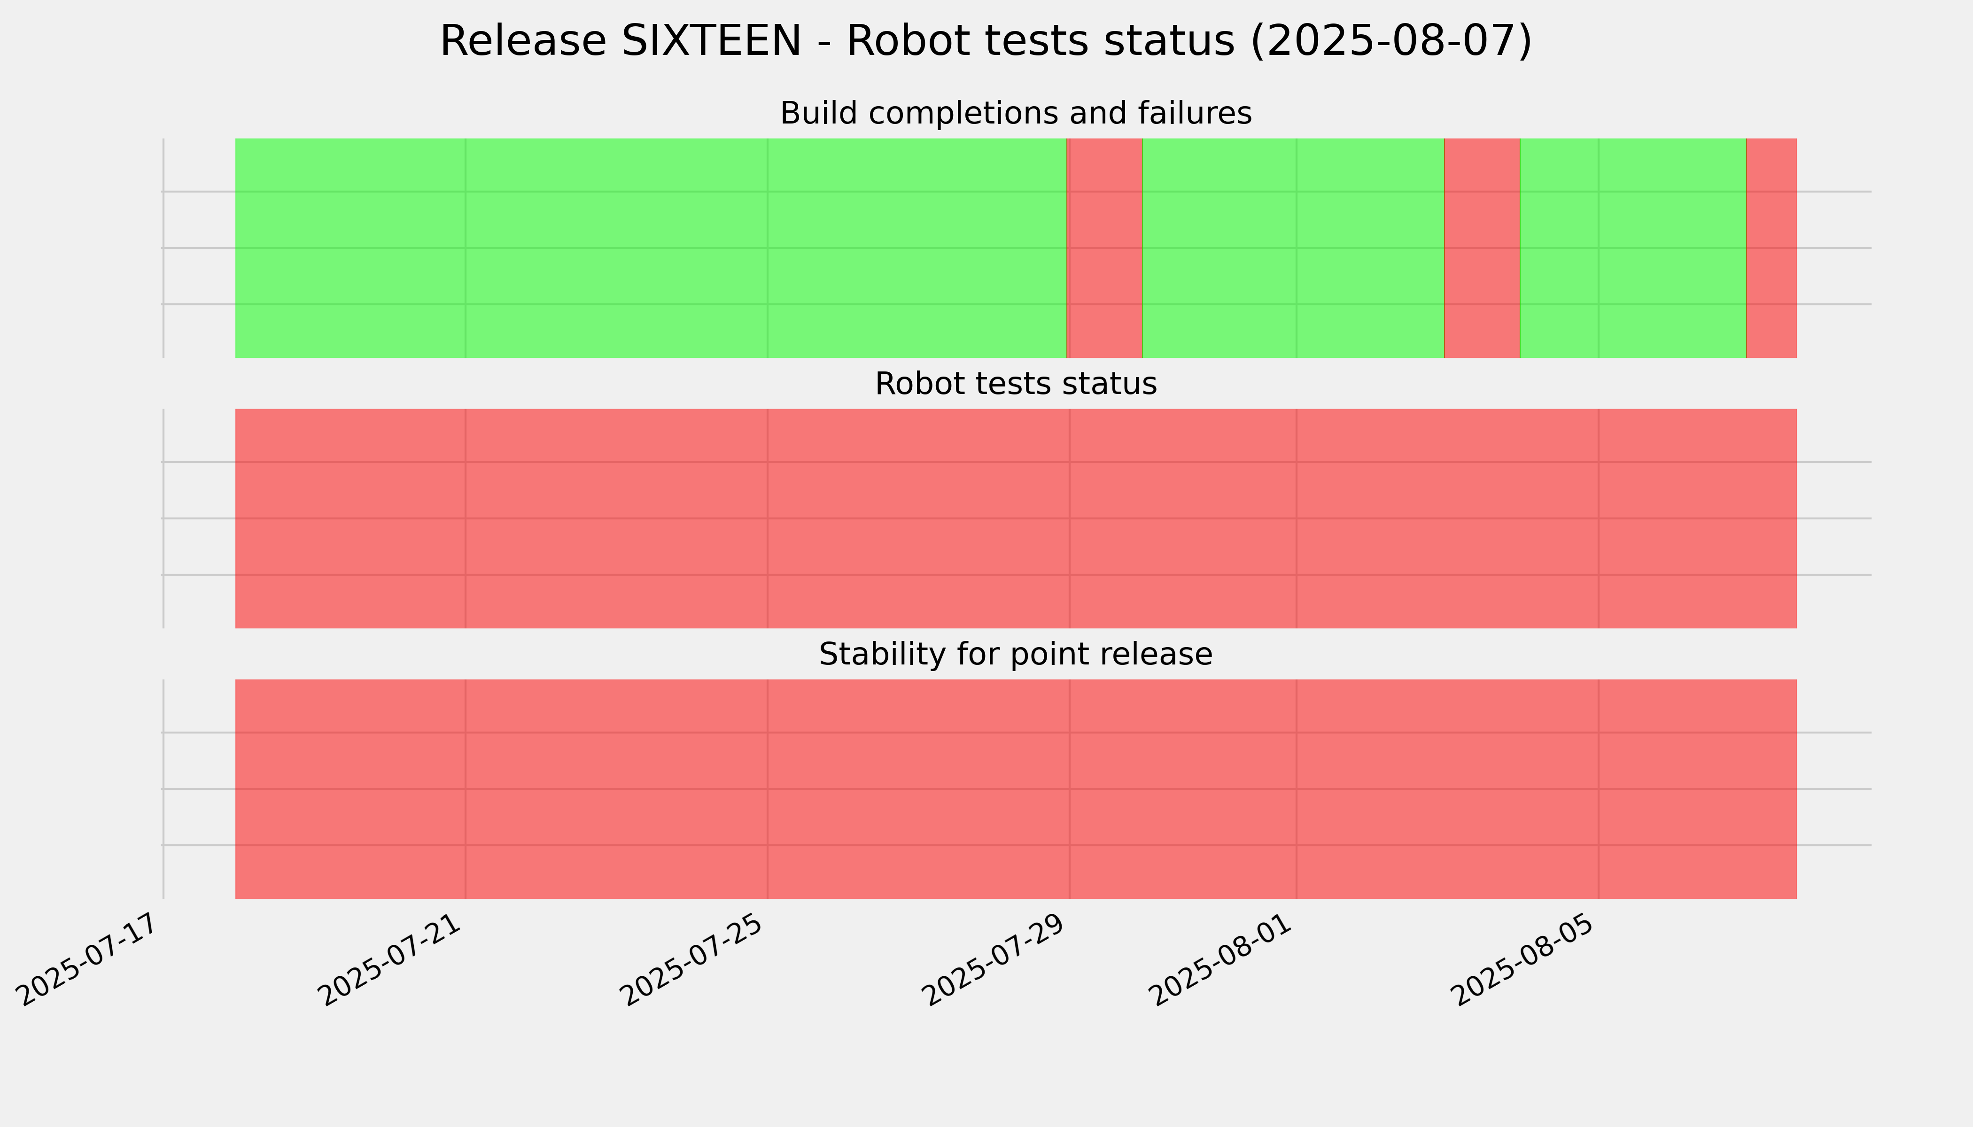
Task: Click the Stability for point release title
Action: click(1016, 655)
